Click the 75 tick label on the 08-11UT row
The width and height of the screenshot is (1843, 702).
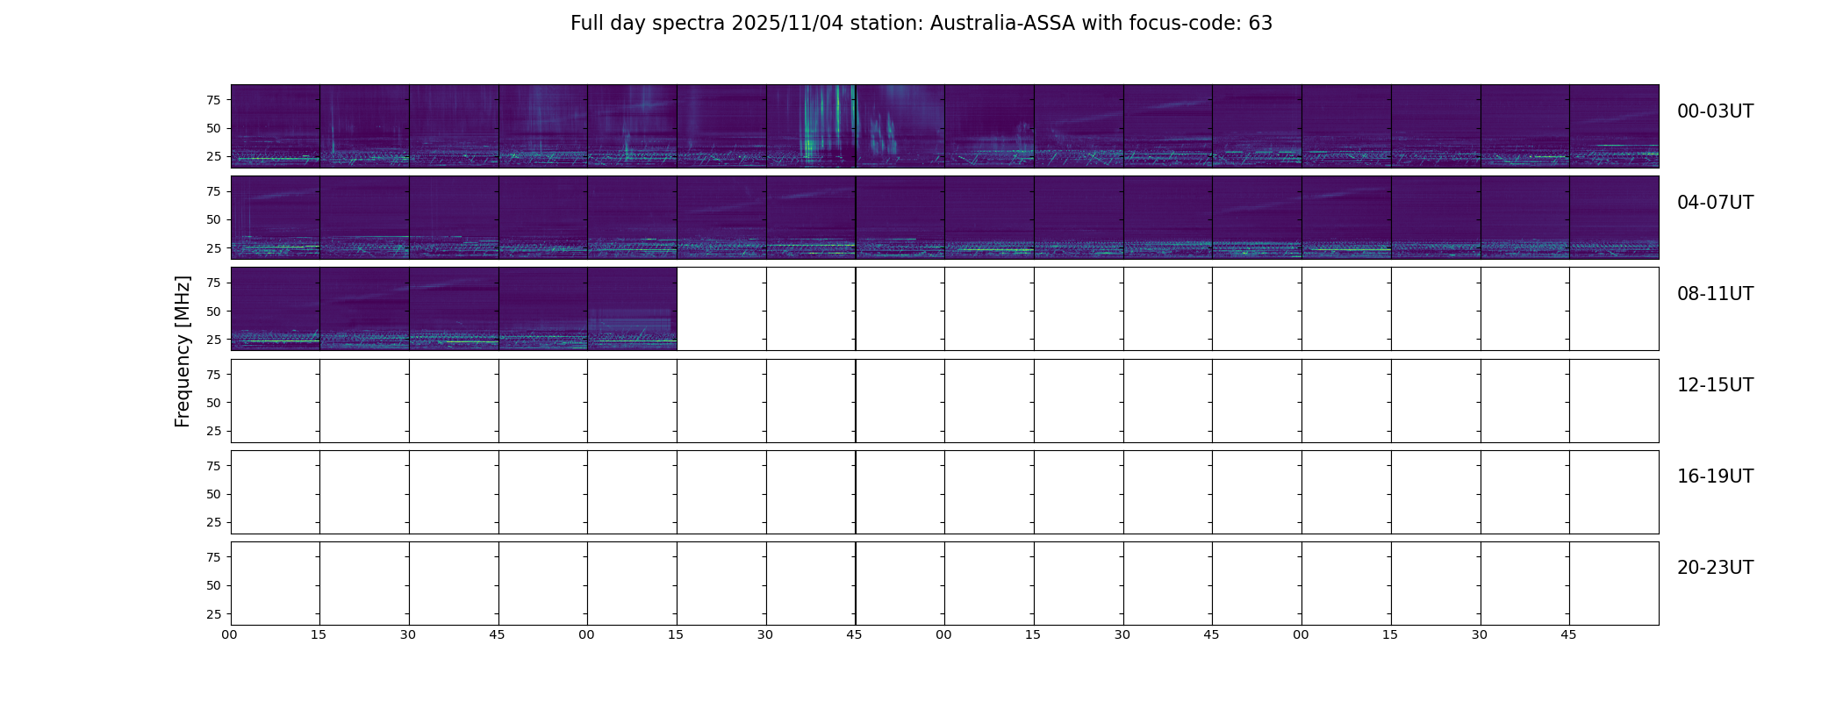pos(213,283)
